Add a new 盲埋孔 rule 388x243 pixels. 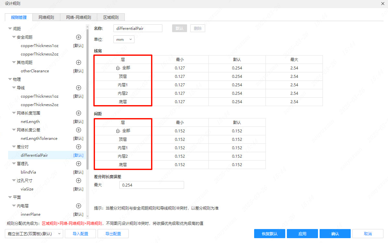coord(78,164)
